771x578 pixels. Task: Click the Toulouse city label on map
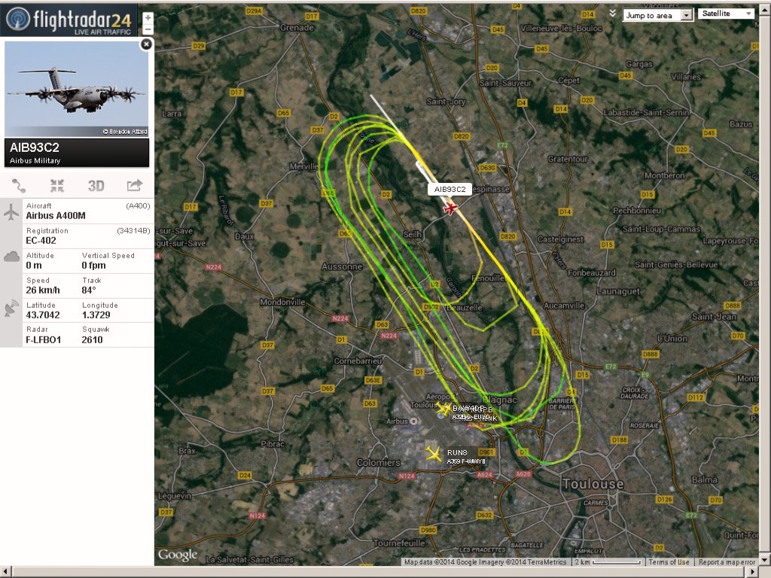[x=593, y=484]
